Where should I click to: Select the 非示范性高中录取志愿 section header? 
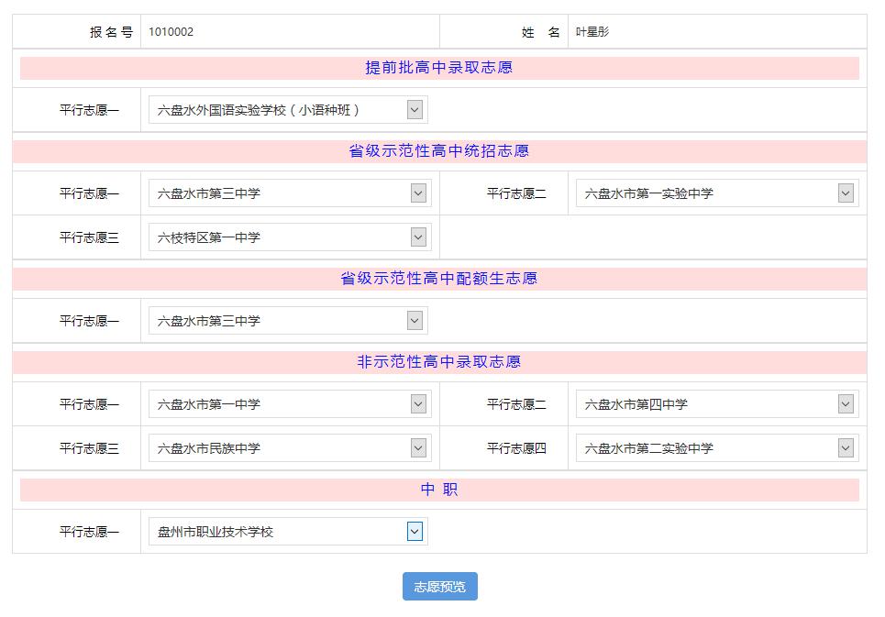(439, 362)
